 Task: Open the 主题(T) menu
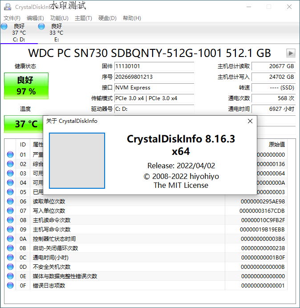click(83, 18)
